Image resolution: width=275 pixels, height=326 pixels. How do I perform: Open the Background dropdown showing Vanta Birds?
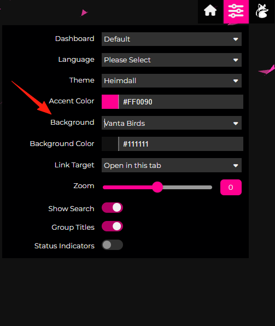[172, 123]
